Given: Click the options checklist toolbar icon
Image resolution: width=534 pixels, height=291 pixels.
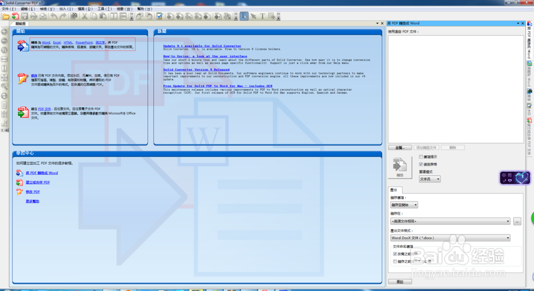Looking at the screenshot, I should (159, 17).
